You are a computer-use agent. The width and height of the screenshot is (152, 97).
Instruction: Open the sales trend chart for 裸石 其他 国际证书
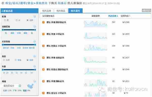point(96,83)
